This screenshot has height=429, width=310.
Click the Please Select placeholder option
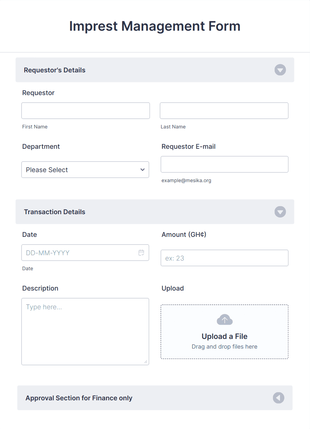pos(47,169)
